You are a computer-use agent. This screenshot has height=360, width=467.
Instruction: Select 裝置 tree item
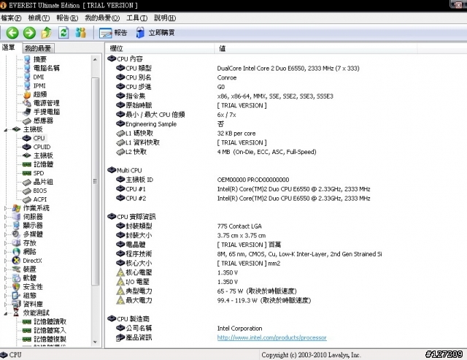(29, 269)
